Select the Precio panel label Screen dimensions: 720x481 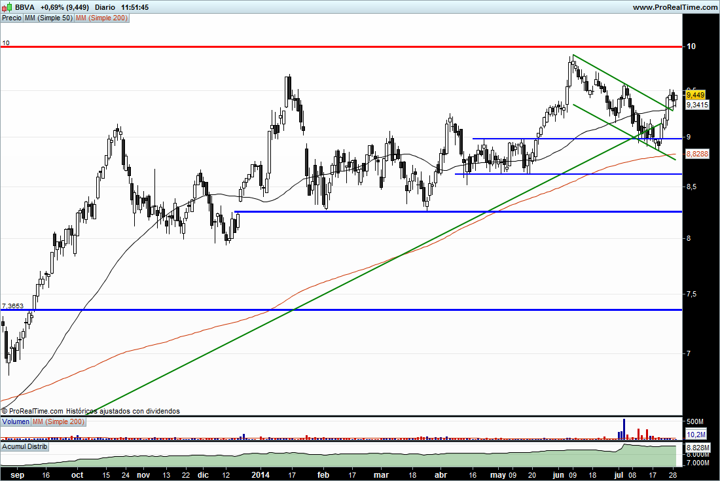(x=12, y=18)
